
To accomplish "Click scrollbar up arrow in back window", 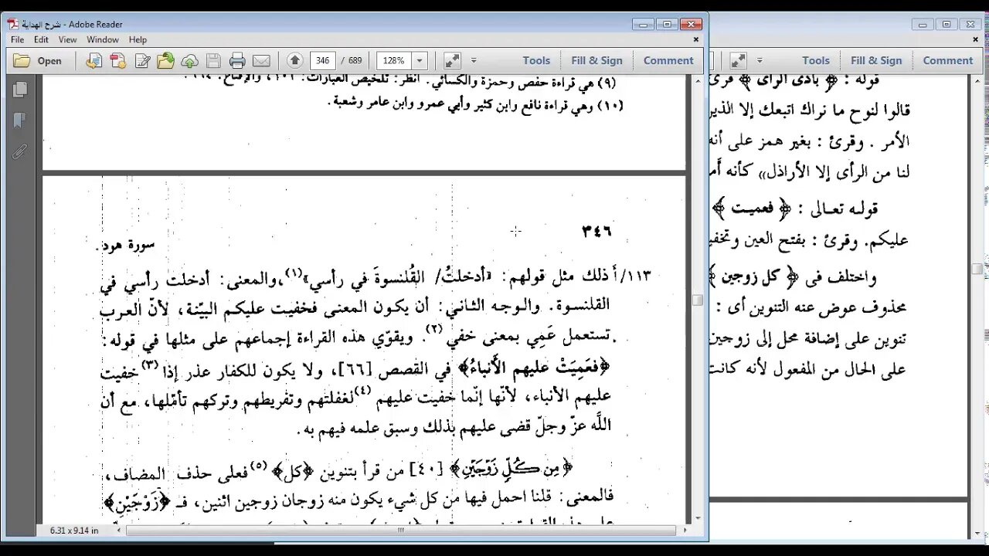I will pos(977,81).
